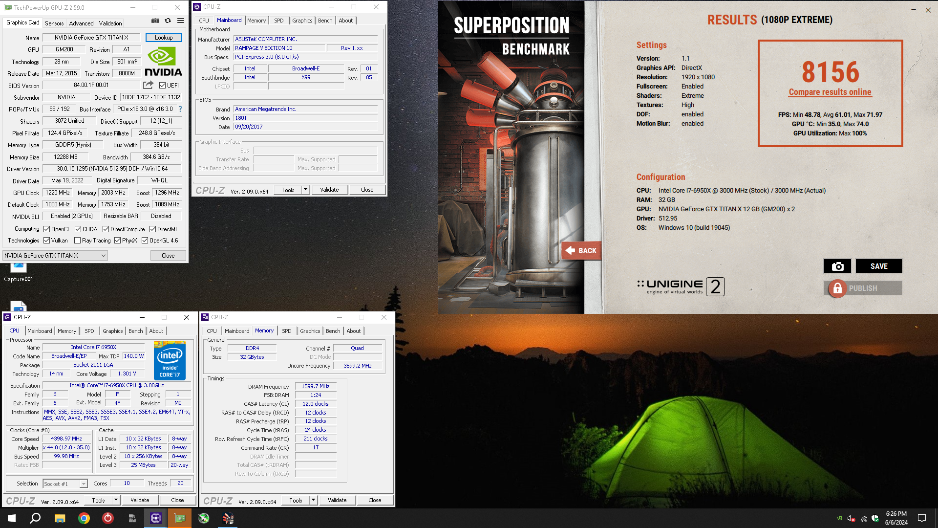This screenshot has height=528, width=938.
Task: Open File Explorer from the taskbar
Action: 60,518
